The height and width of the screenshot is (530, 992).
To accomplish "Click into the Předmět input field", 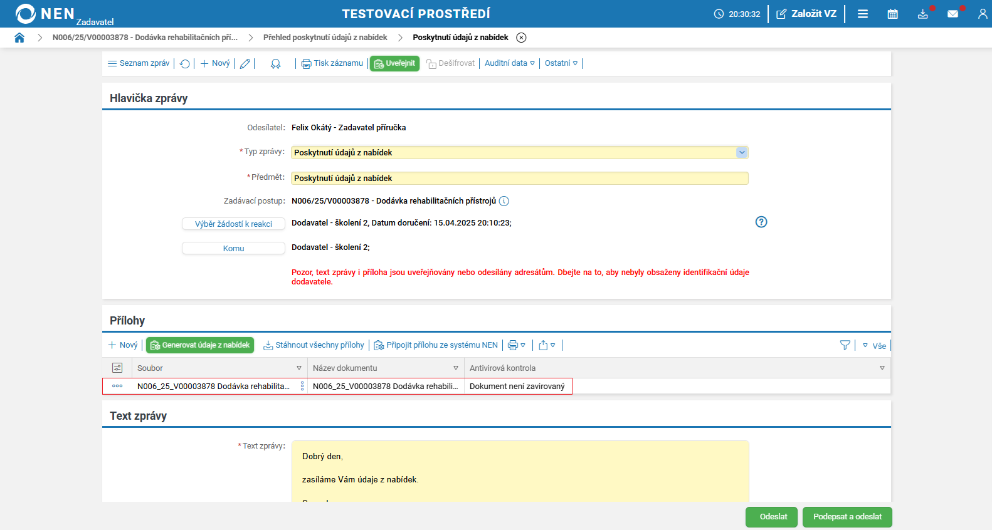I will [519, 179].
